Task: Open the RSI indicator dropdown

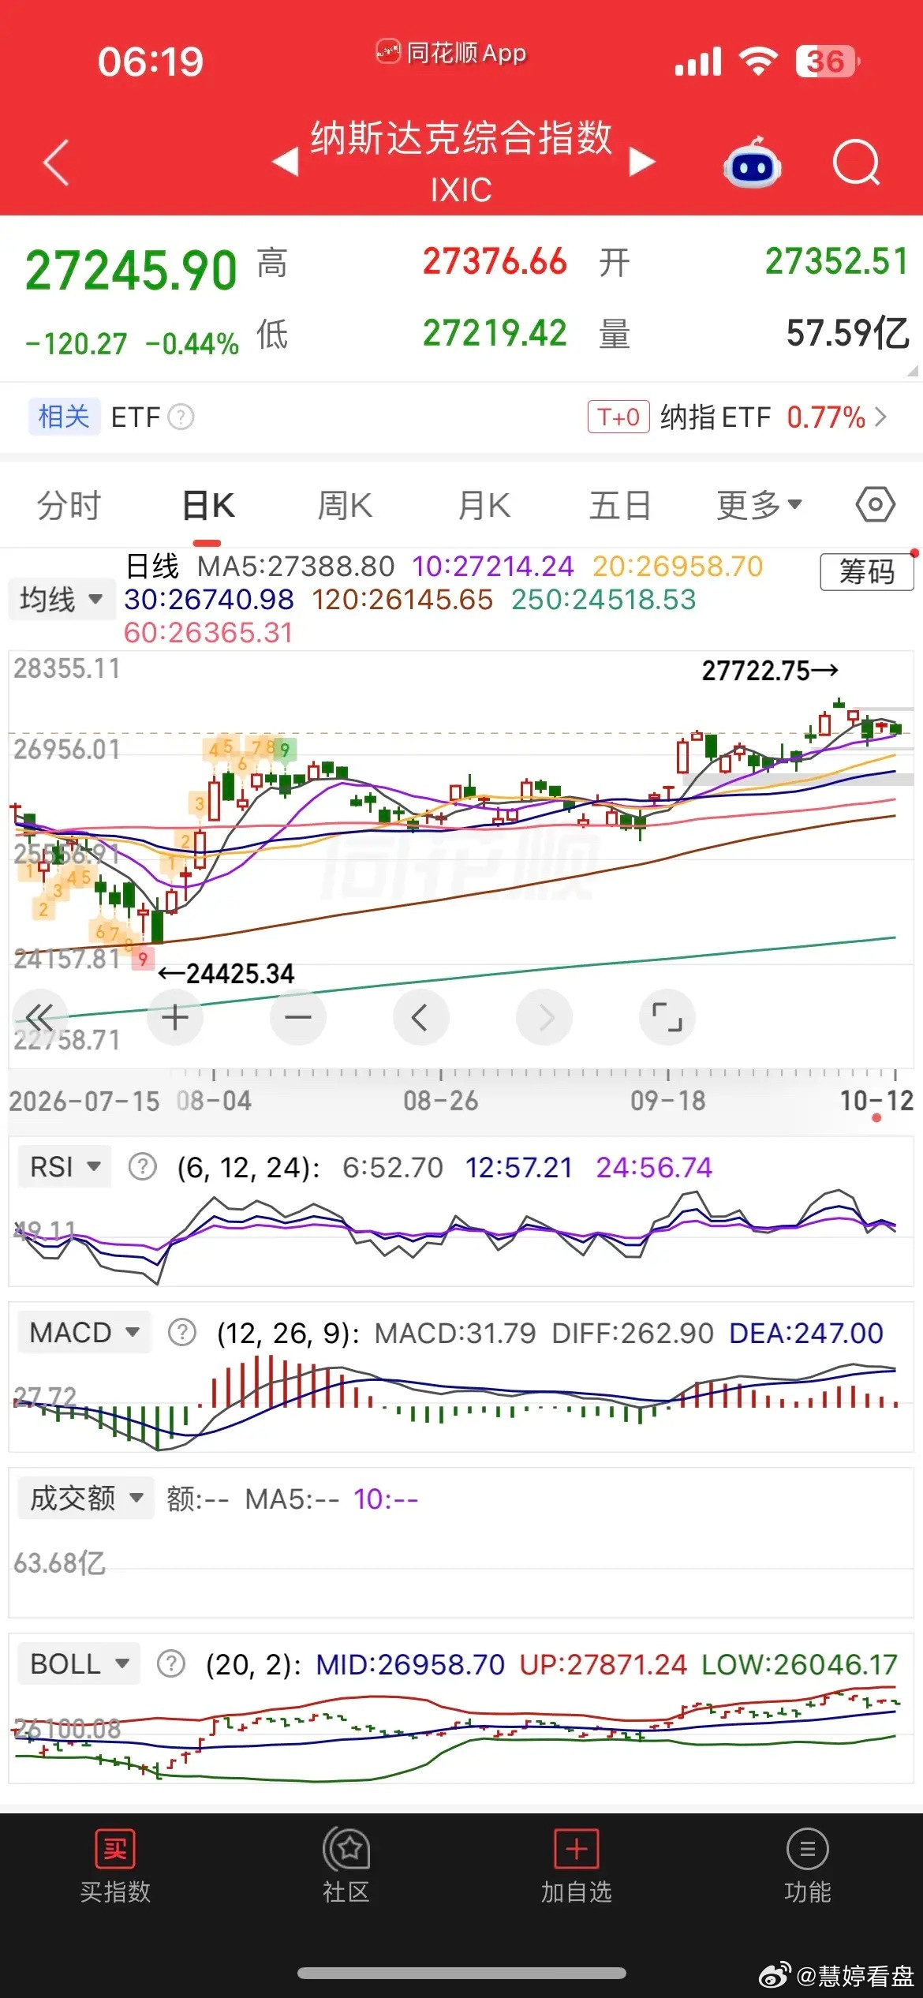Action: point(65,1166)
